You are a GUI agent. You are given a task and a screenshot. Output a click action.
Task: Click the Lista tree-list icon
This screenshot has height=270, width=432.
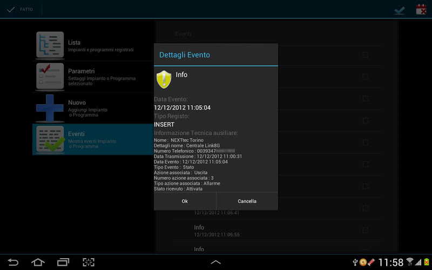50,45
